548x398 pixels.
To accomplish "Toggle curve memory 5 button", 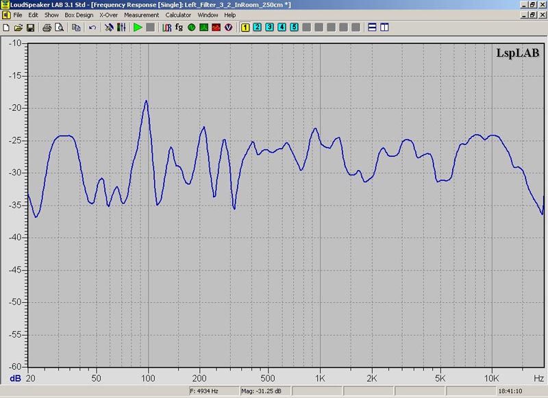I will (295, 27).
